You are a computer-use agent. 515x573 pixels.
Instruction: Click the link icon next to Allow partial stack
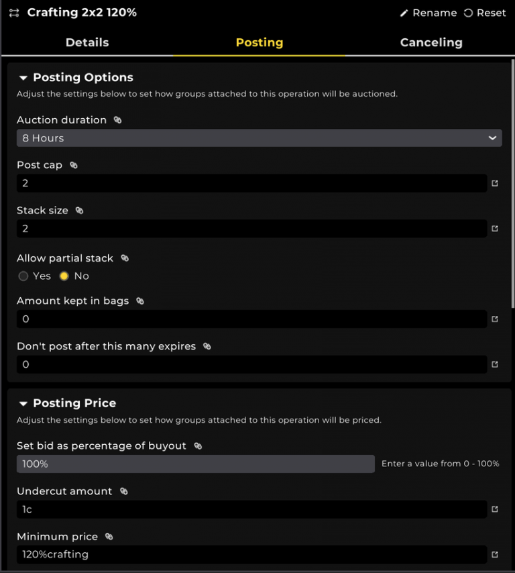[125, 258]
